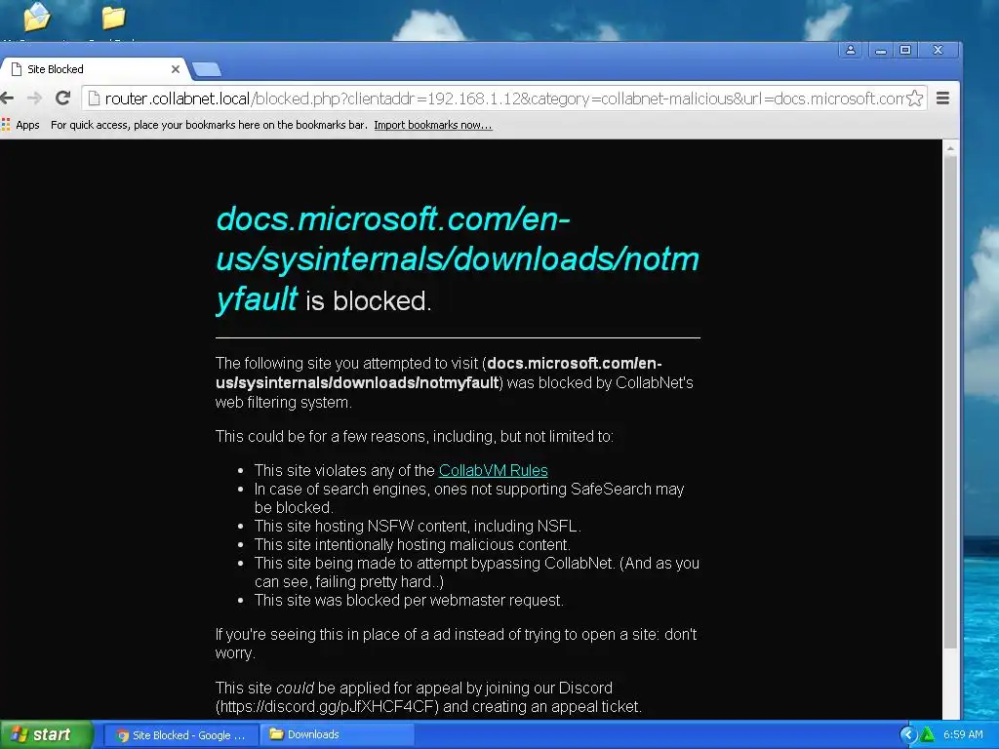The image size is (999, 749).
Task: Expand hidden system tray icons
Action: pyautogui.click(x=908, y=735)
